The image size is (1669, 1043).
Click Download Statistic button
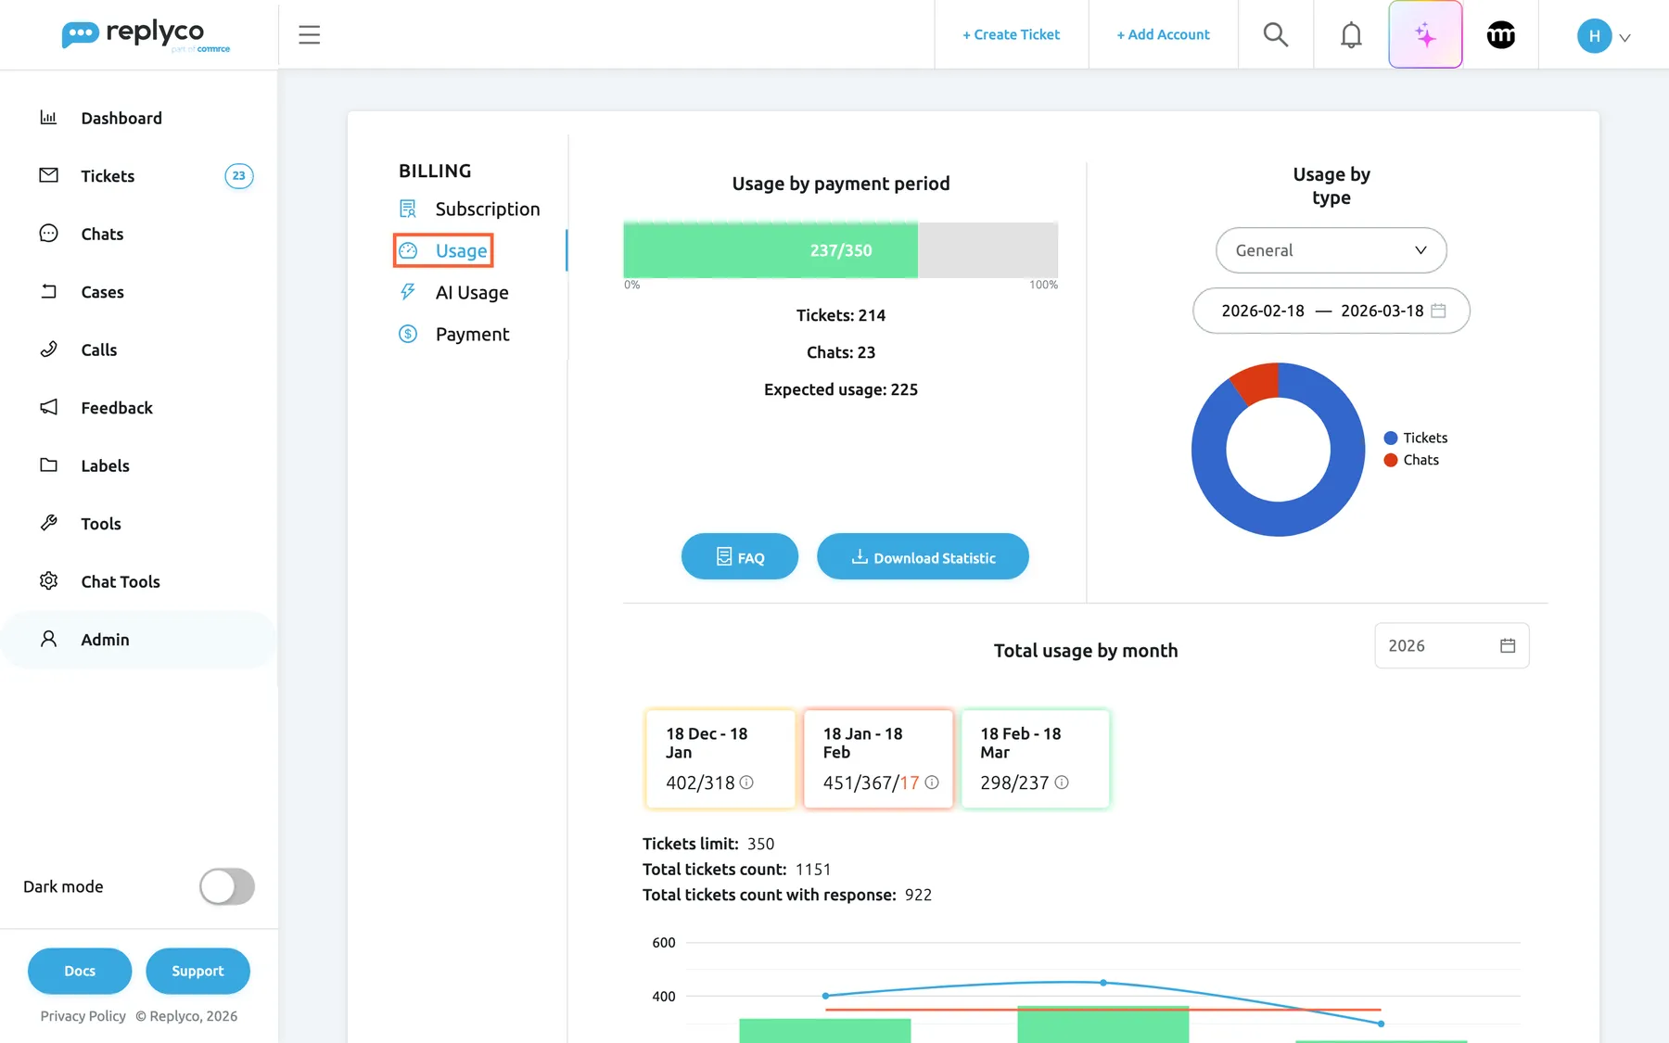click(923, 556)
